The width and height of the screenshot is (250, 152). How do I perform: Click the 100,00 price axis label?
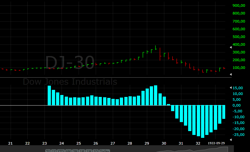coord(239,68)
